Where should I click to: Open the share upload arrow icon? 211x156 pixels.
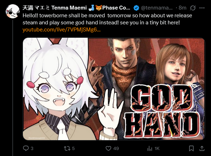[x=202, y=148]
